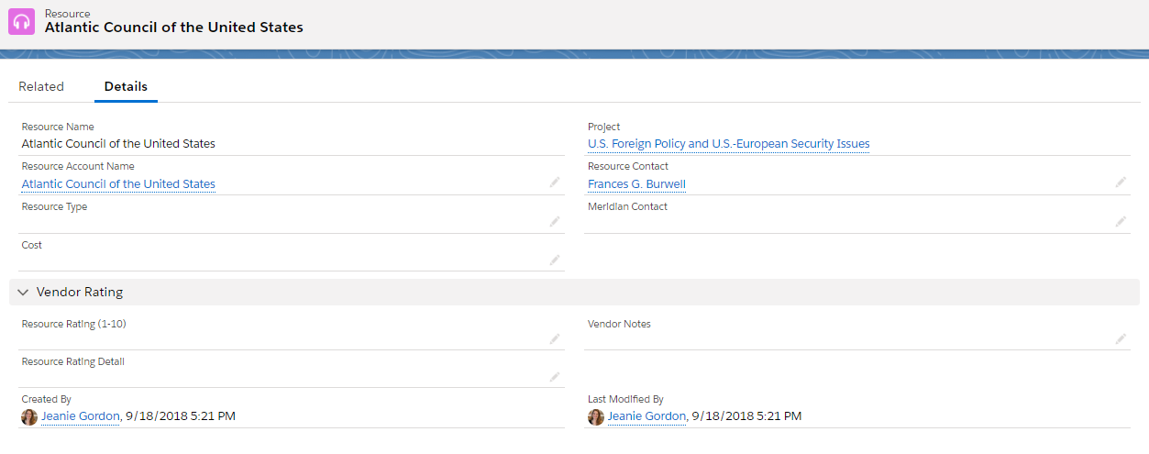This screenshot has width=1149, height=454.
Task: Open Frances G. Burwell contact link
Action: click(x=637, y=184)
